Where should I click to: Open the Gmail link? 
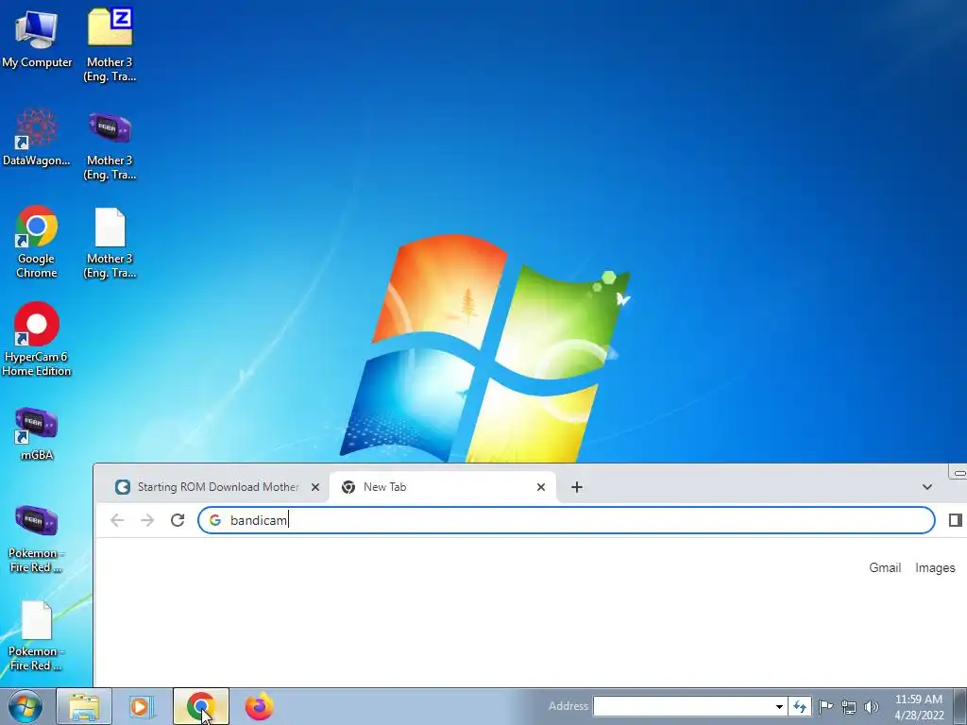click(x=885, y=567)
